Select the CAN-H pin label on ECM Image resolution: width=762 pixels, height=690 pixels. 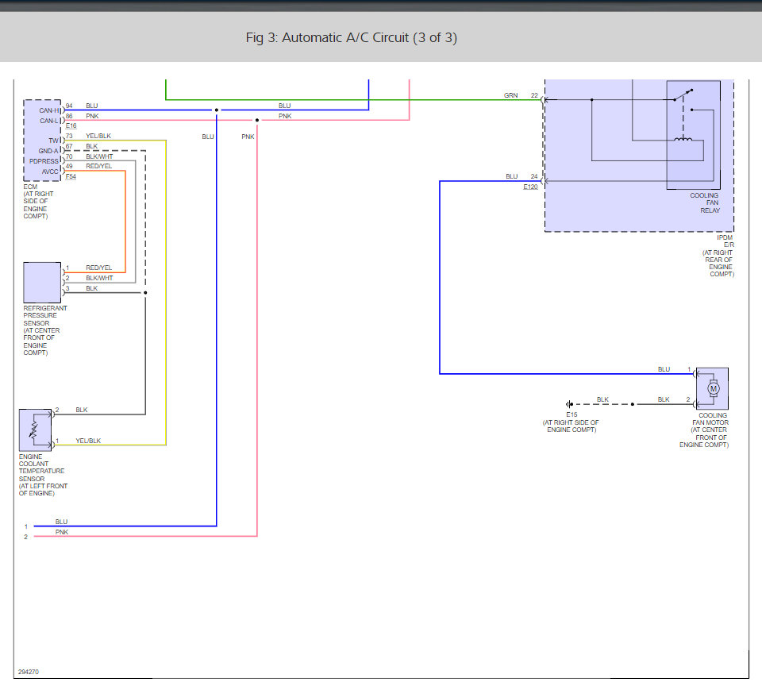pos(49,110)
